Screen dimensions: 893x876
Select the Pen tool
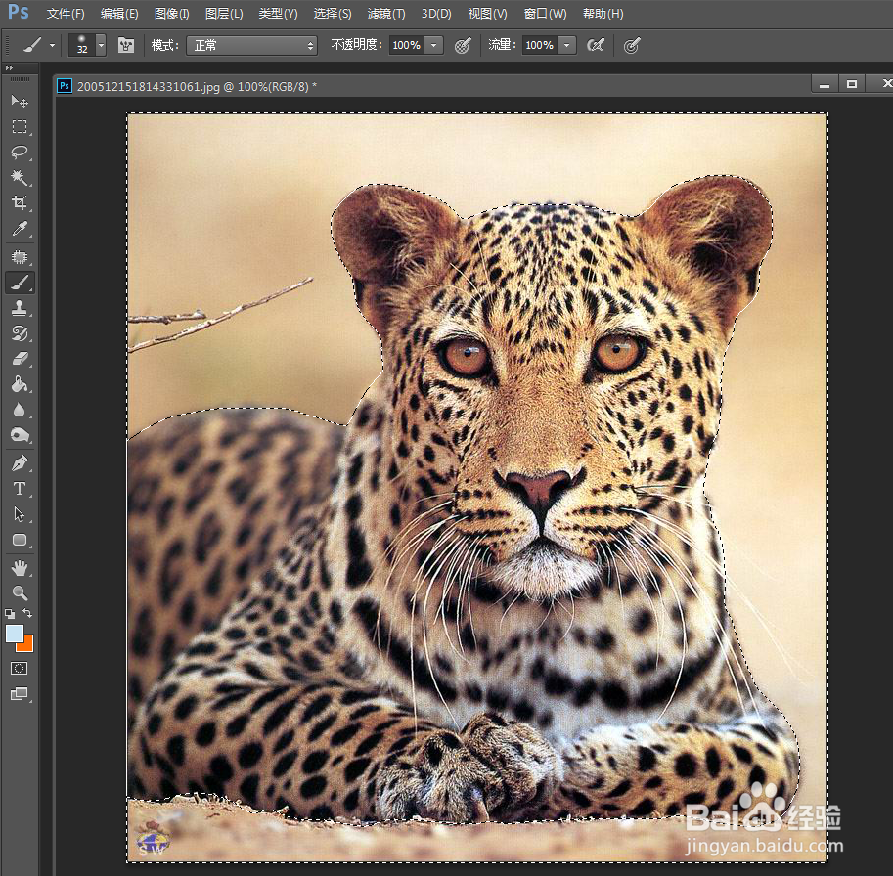[20, 463]
